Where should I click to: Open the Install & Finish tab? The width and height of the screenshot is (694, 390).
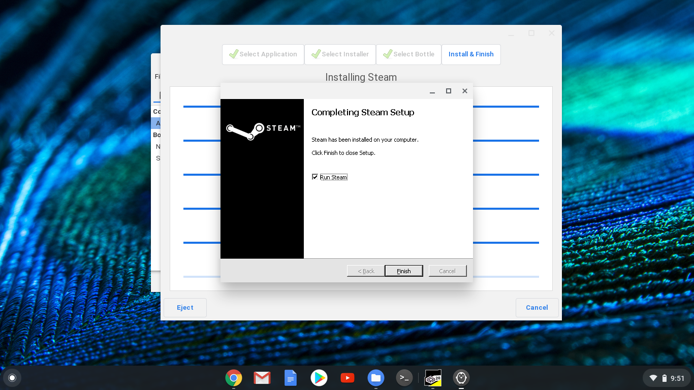click(x=471, y=54)
